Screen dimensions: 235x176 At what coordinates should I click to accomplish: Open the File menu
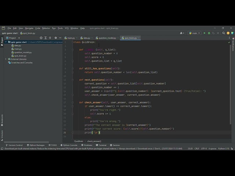(9, 28)
